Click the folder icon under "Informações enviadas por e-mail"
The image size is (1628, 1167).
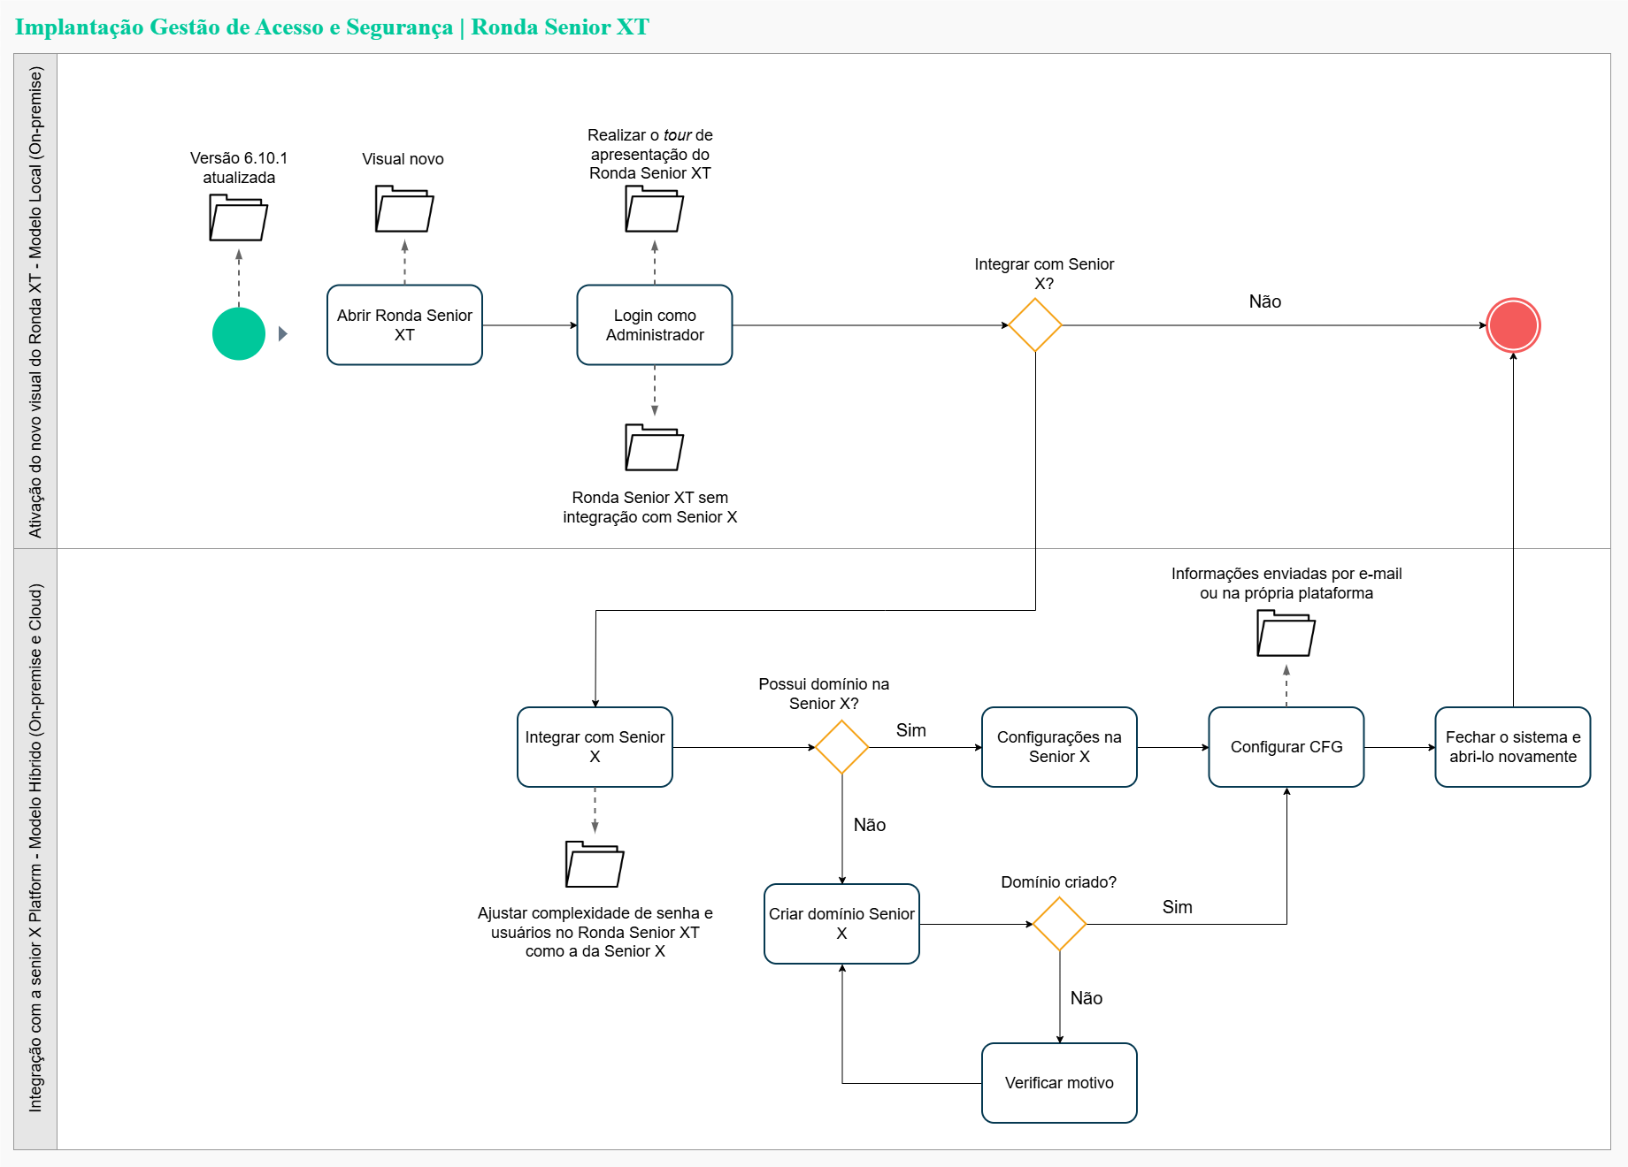(x=1286, y=633)
